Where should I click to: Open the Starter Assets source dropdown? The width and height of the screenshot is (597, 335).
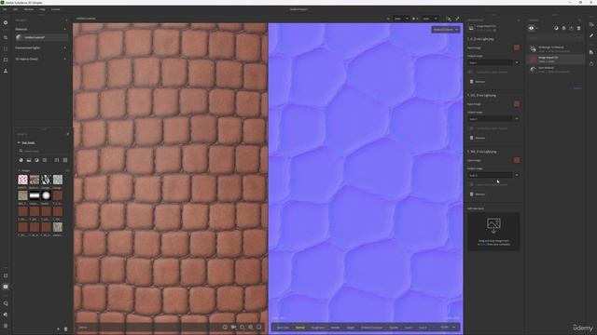tap(27, 142)
